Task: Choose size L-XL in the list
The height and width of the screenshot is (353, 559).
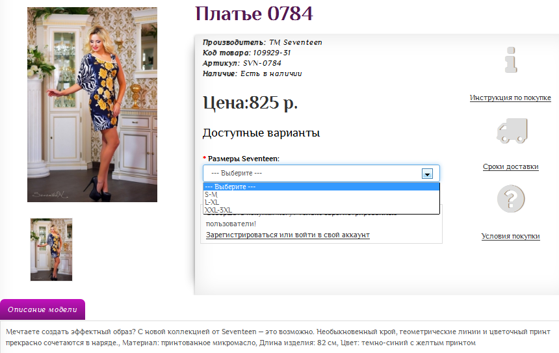Action: 212,202
